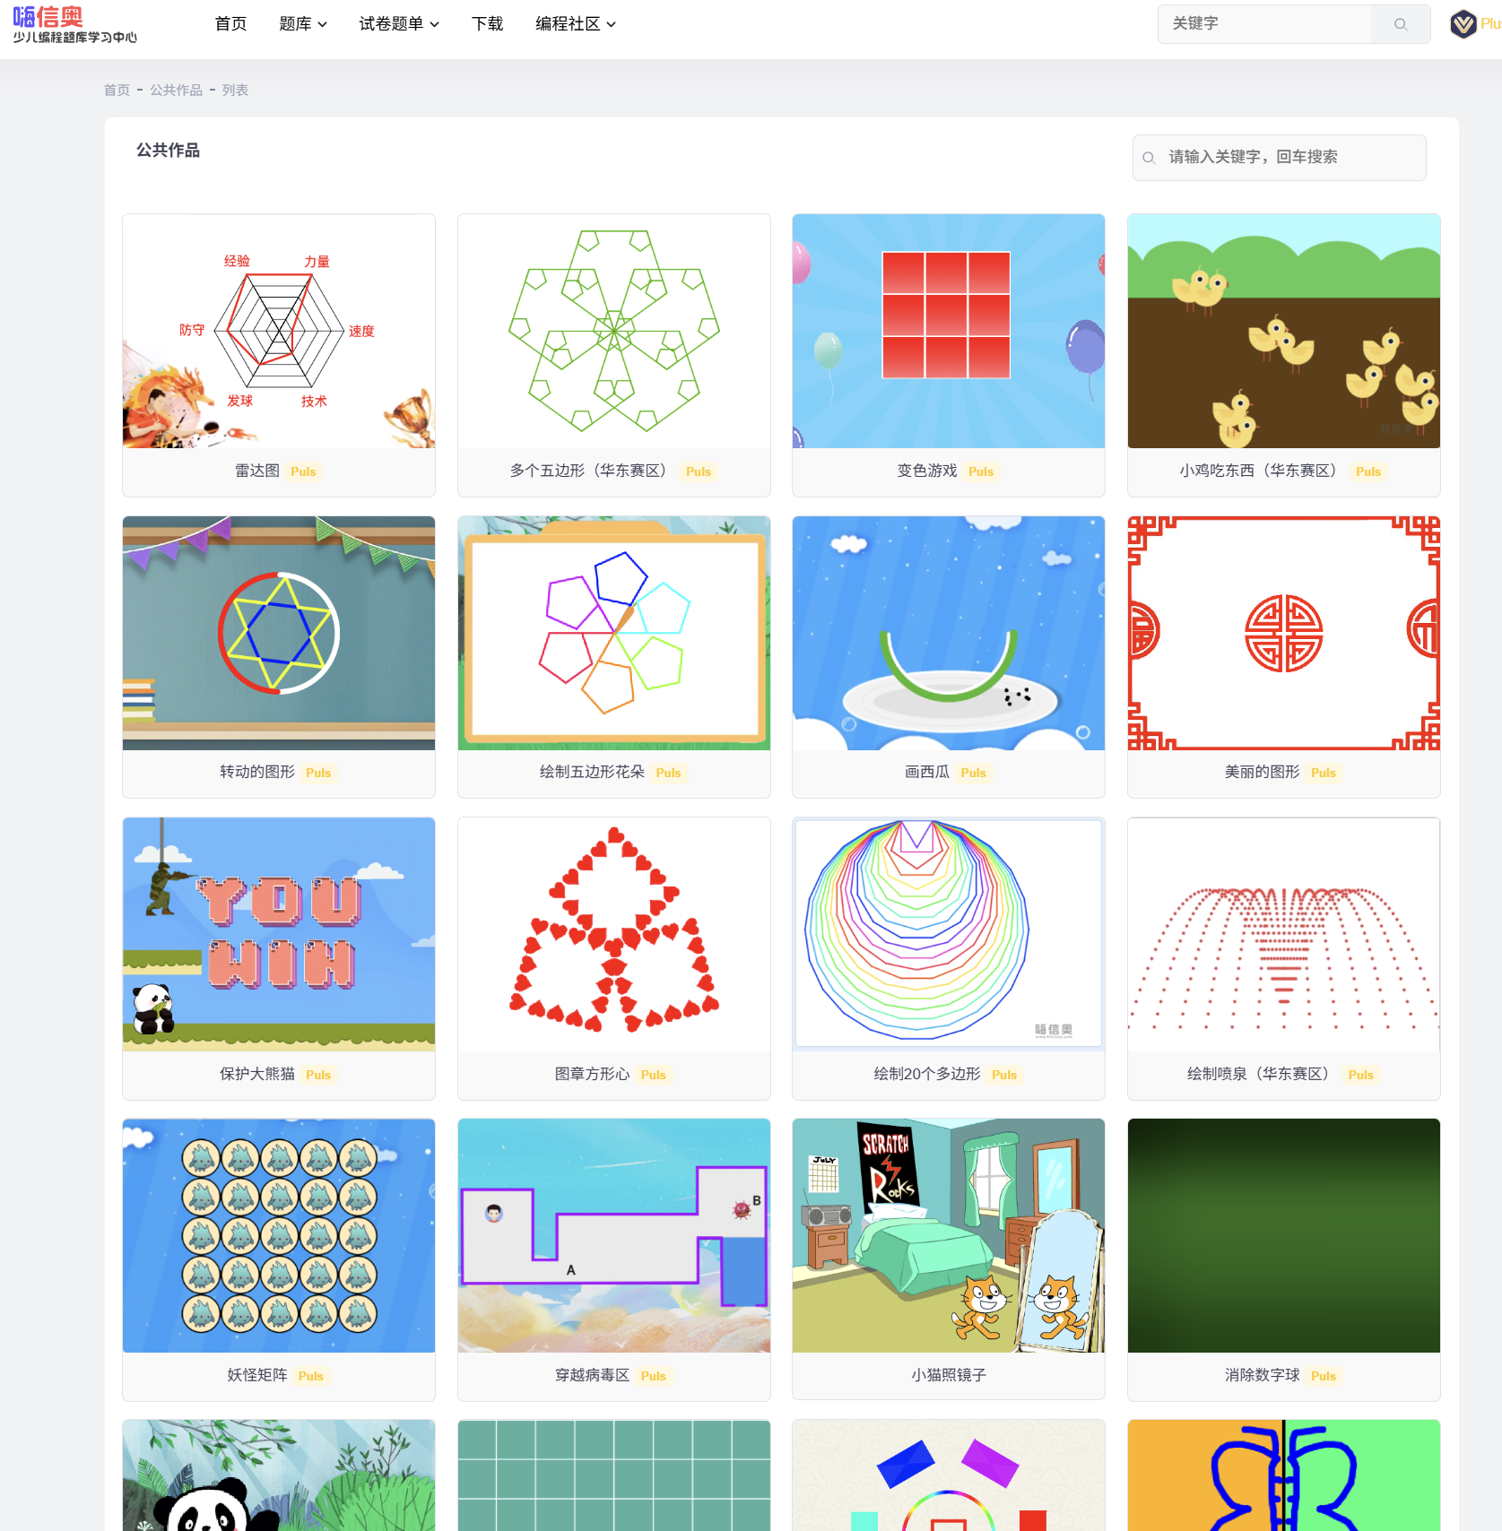The width and height of the screenshot is (1502, 1531).
Task: Click the 妖怪矩阵 title text
Action: 257,1375
